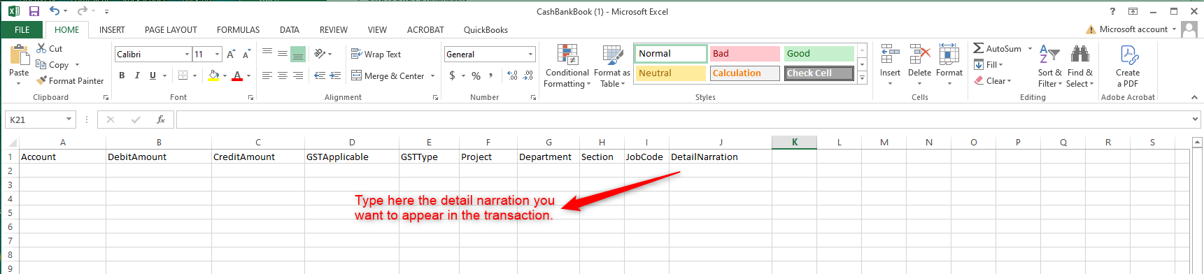Undo the last action
The width and height of the screenshot is (1204, 274).
click(54, 11)
